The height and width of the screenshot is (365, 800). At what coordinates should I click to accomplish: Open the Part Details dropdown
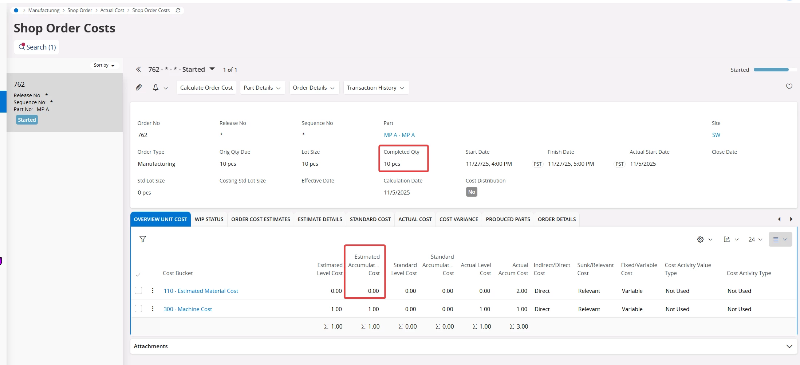(x=262, y=88)
